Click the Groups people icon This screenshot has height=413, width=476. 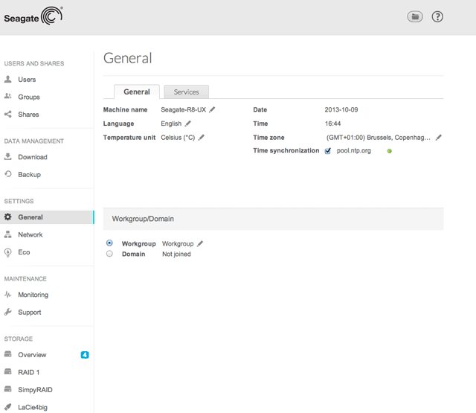click(8, 97)
